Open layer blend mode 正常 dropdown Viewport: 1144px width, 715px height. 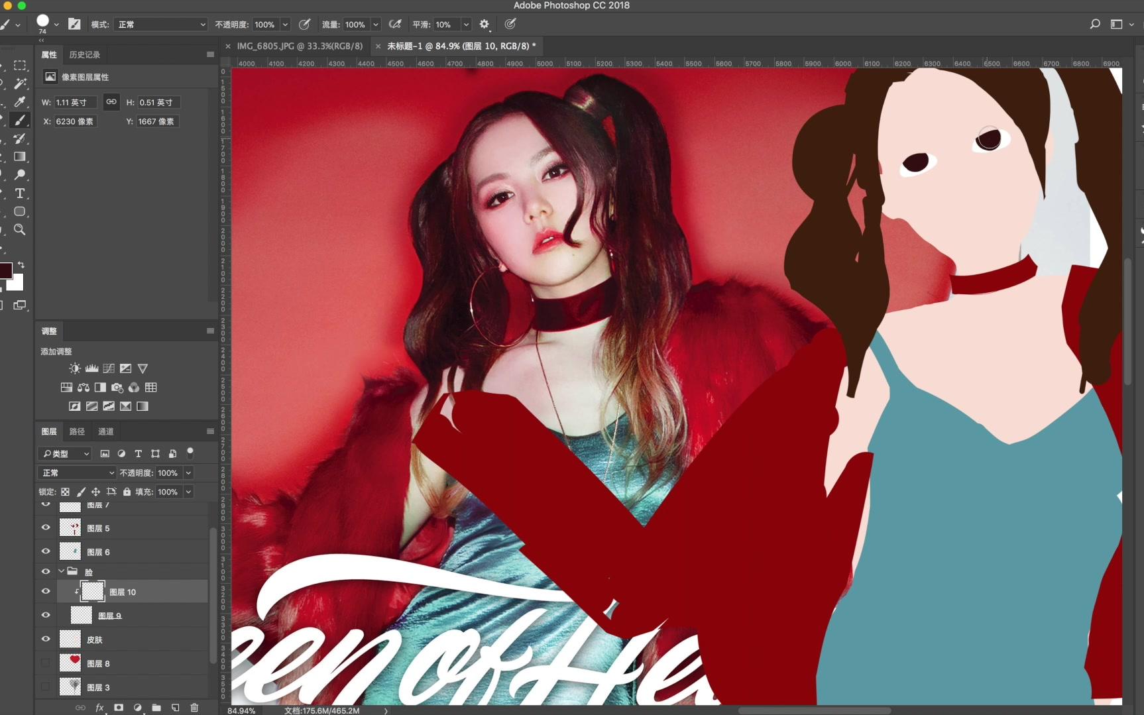pos(78,472)
